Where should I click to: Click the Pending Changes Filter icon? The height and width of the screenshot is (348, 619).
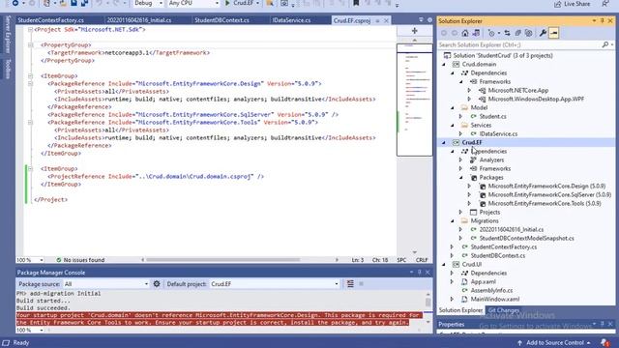tap(492, 33)
